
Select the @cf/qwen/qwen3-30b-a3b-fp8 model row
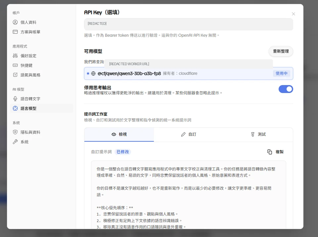point(189,73)
